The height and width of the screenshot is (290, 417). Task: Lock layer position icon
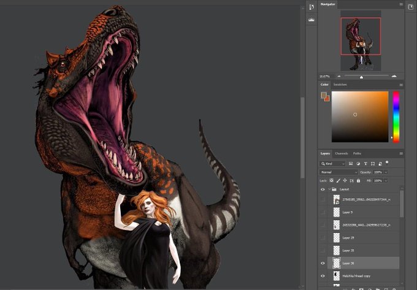point(345,180)
